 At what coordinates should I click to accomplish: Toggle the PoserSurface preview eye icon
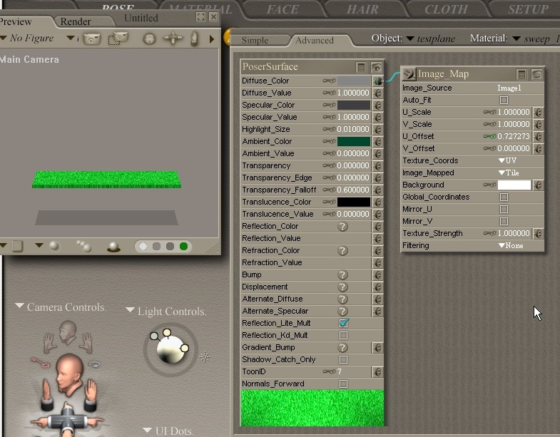[376, 67]
